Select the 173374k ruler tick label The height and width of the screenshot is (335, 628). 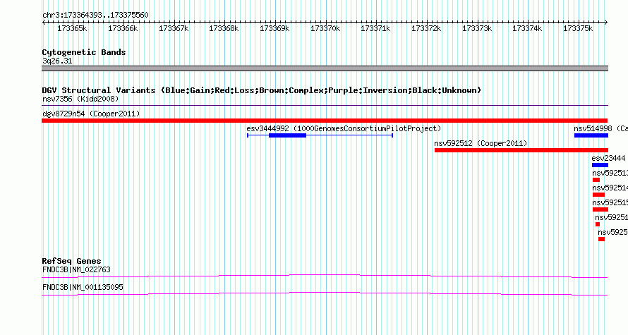pos(528,28)
